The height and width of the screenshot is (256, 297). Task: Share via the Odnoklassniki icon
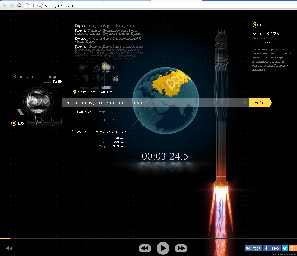pos(293,248)
